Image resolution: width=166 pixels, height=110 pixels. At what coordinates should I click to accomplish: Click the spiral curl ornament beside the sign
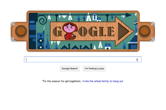[42, 20]
